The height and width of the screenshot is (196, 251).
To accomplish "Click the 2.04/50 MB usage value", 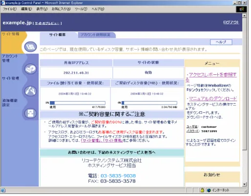I will [x=169, y=107].
